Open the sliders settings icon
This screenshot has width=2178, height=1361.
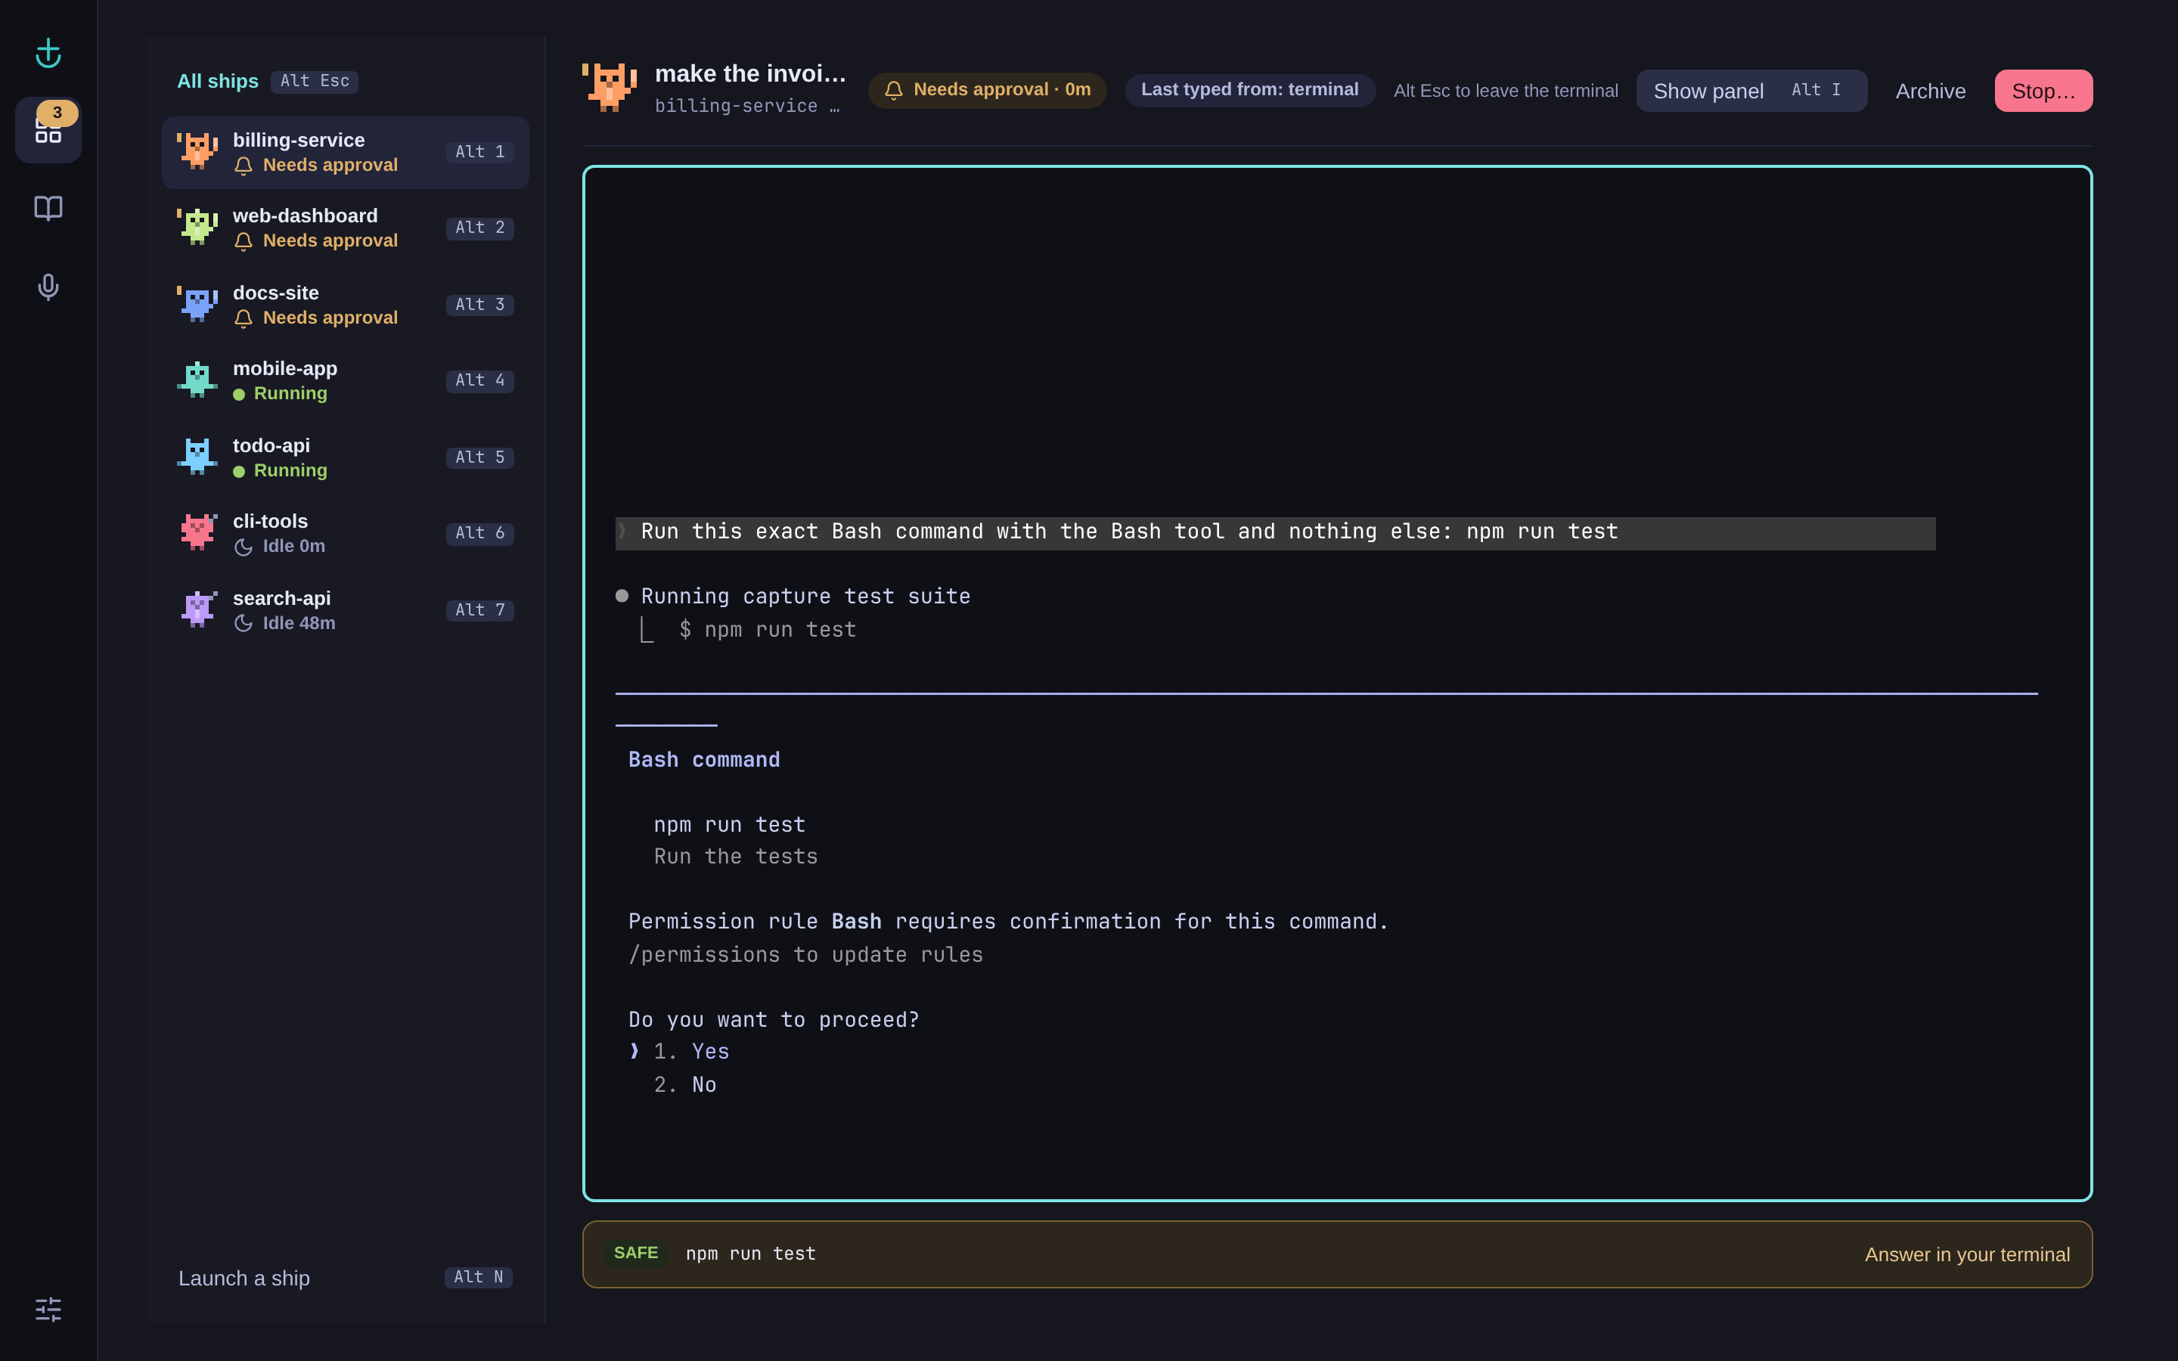tap(48, 1309)
